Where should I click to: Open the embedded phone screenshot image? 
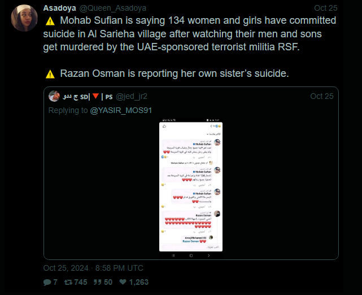click(191, 189)
